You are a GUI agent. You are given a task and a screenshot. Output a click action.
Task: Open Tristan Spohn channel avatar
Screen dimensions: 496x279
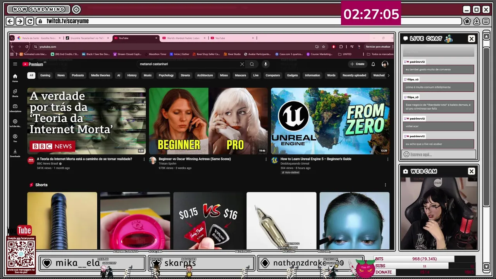tap(153, 160)
